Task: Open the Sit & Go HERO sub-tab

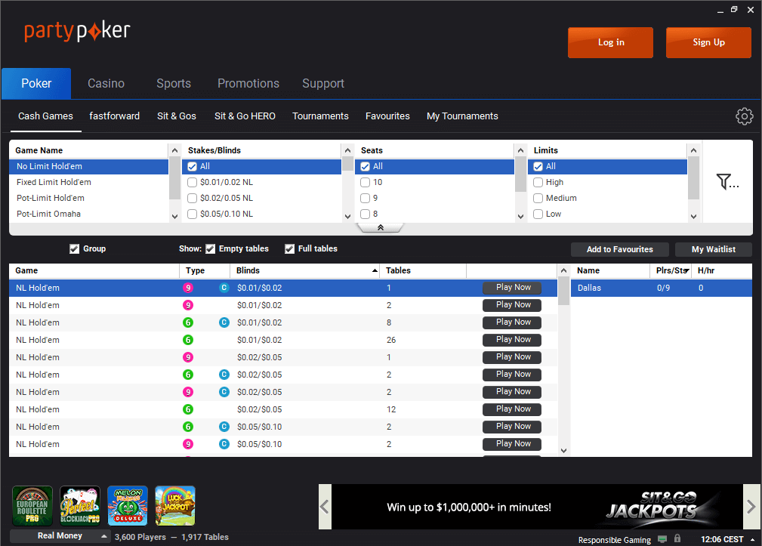Action: tap(245, 116)
